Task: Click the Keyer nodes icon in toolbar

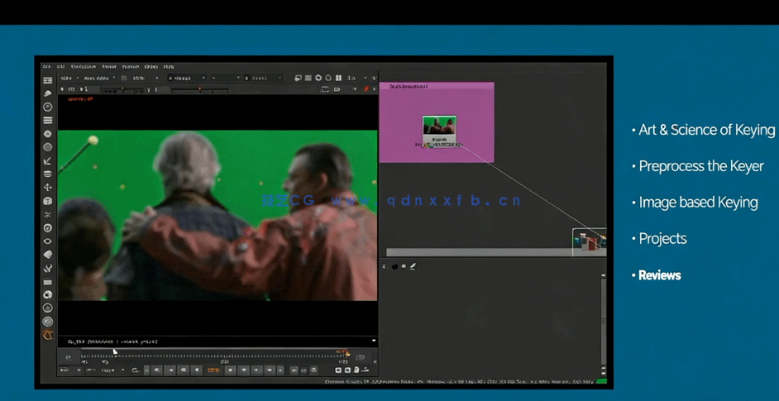Action: (48, 160)
